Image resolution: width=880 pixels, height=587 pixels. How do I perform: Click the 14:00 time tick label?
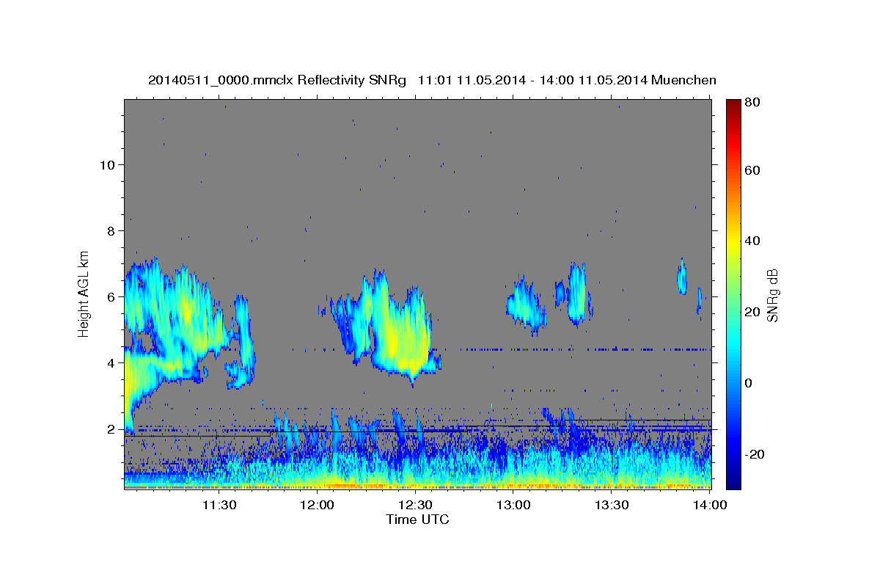[x=710, y=505]
